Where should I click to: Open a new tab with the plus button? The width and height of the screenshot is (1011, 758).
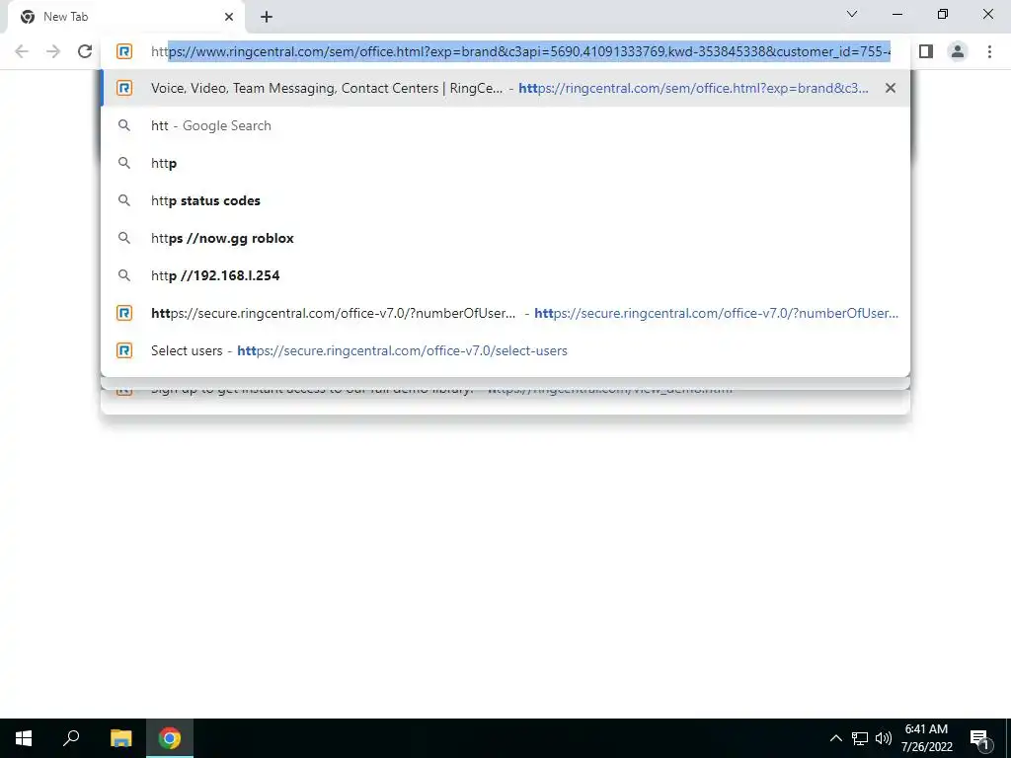click(x=267, y=17)
